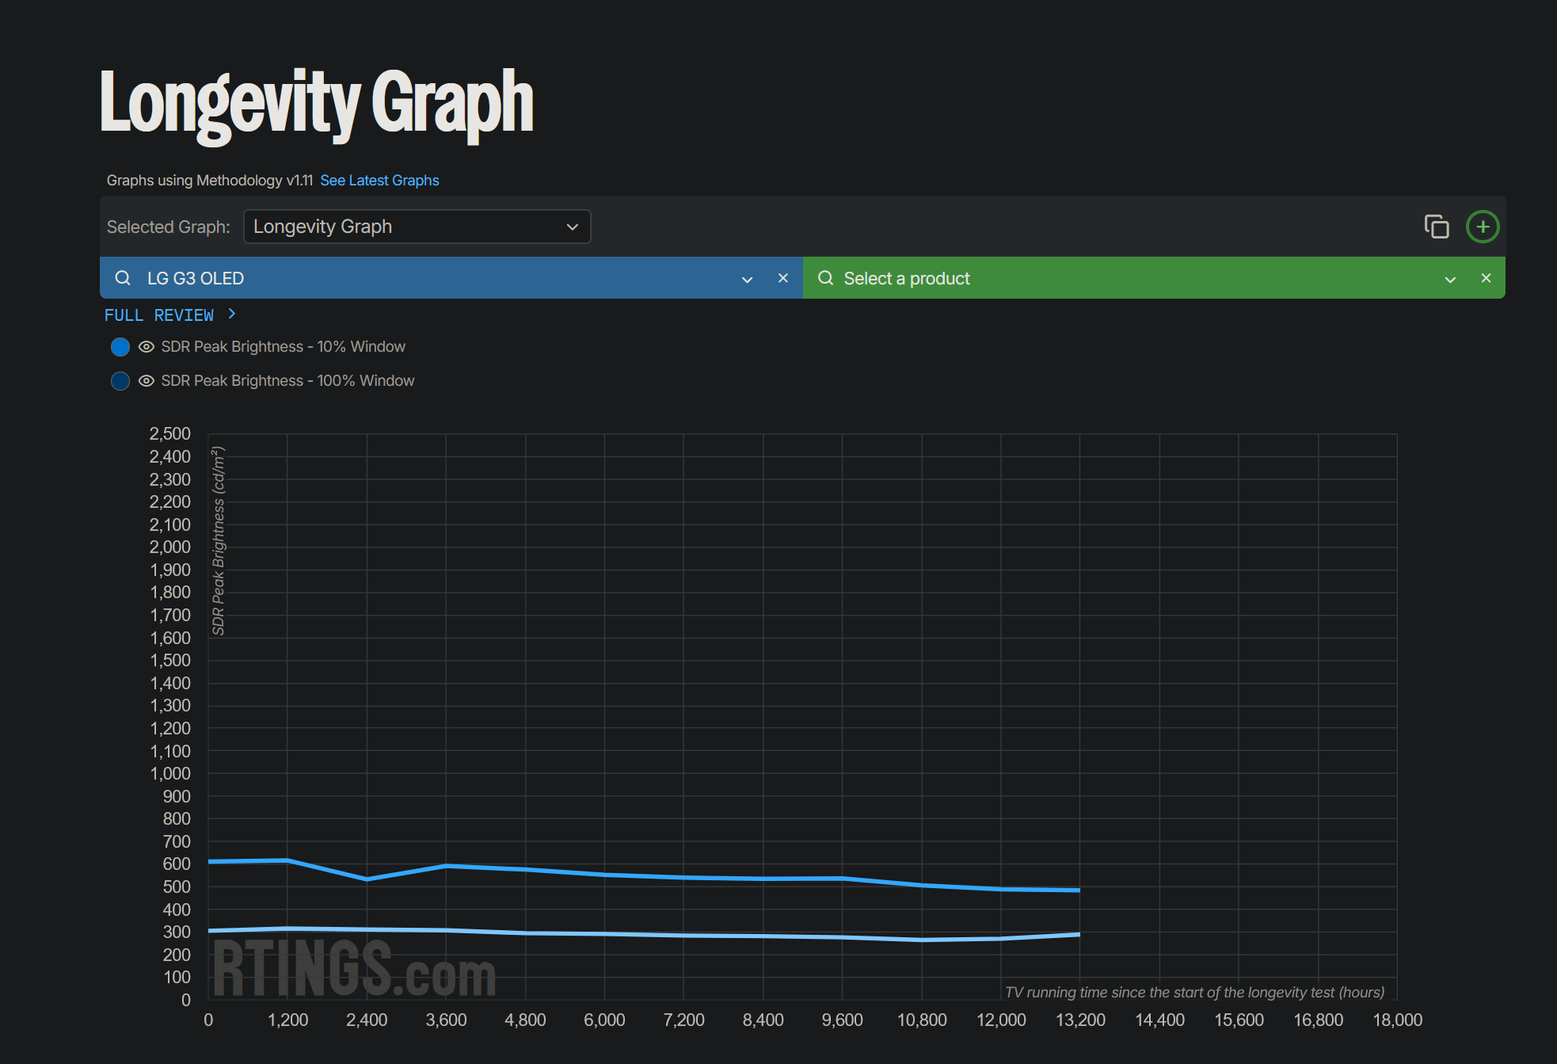Screen dimensions: 1557x1064
Task: Click the X in the green Select a product bar
Action: (1486, 278)
